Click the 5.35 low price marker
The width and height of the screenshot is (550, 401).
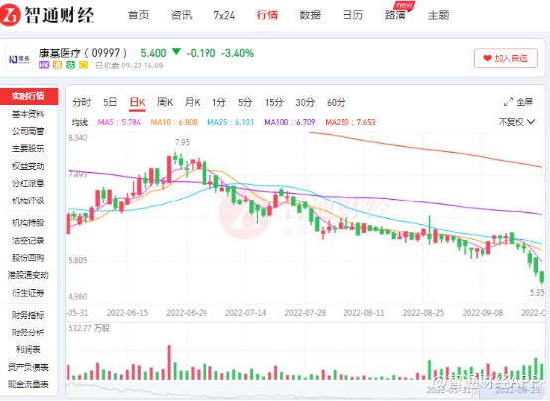537,292
